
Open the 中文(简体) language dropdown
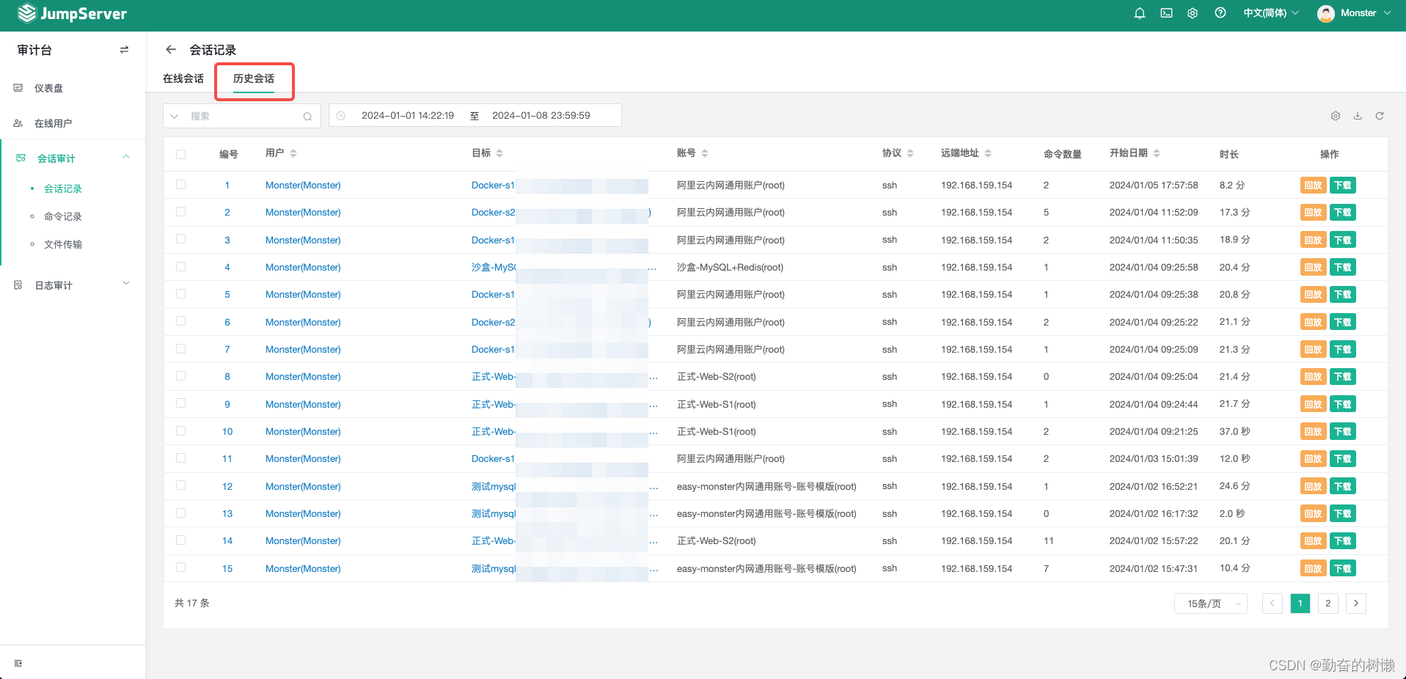point(1271,13)
